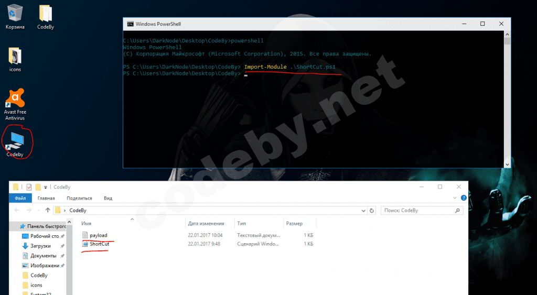The width and height of the screenshot is (537, 295).
Task: Expand the ribbon with the chevron
Action: (455, 198)
